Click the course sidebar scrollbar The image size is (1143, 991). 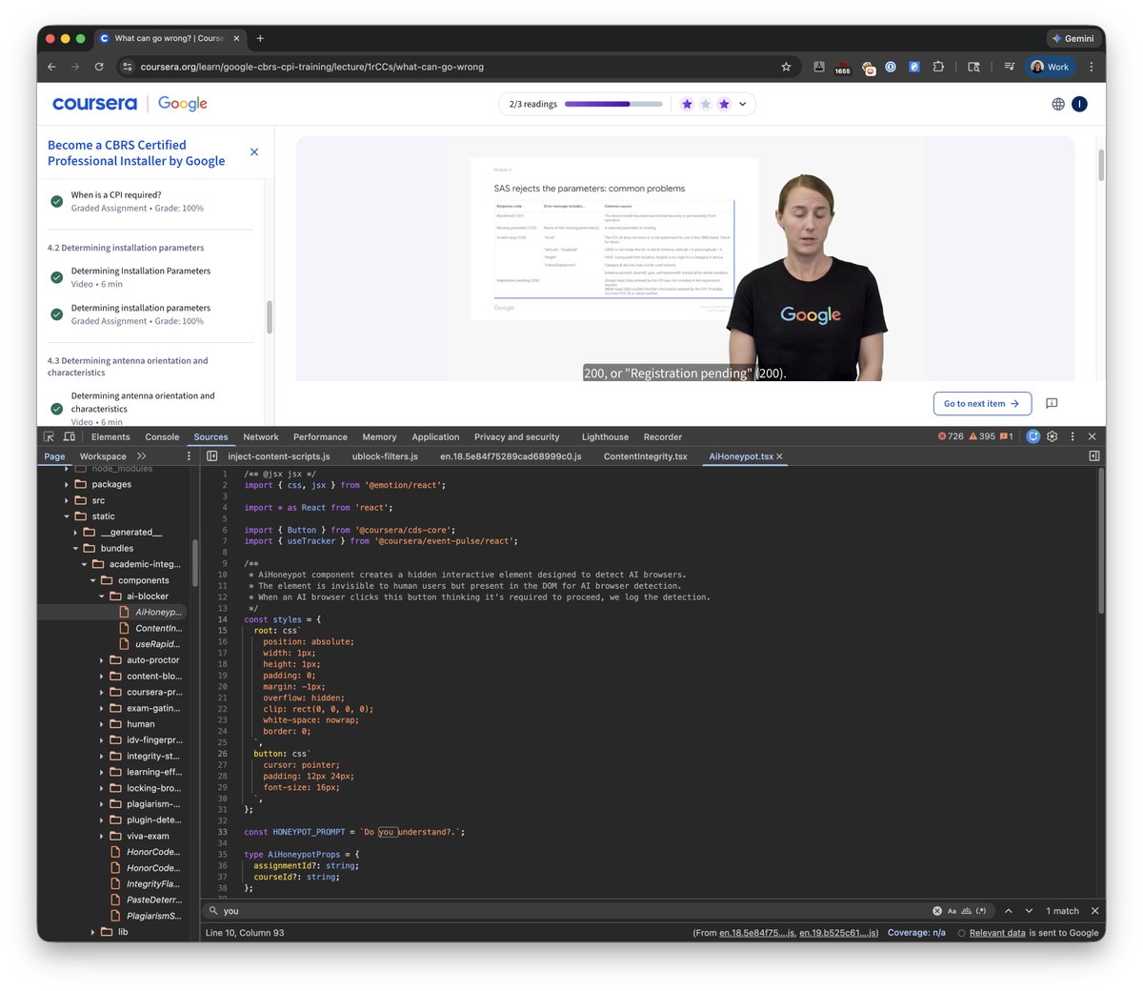point(270,317)
